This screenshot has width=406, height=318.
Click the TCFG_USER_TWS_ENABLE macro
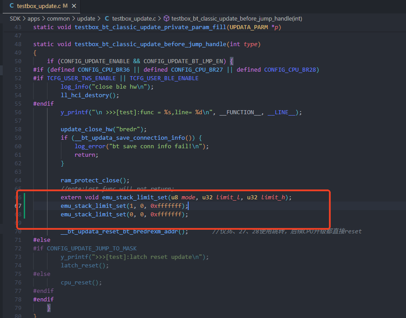pyautogui.click(x=81, y=78)
